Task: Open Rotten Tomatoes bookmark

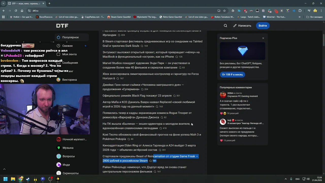Action: pos(222,17)
